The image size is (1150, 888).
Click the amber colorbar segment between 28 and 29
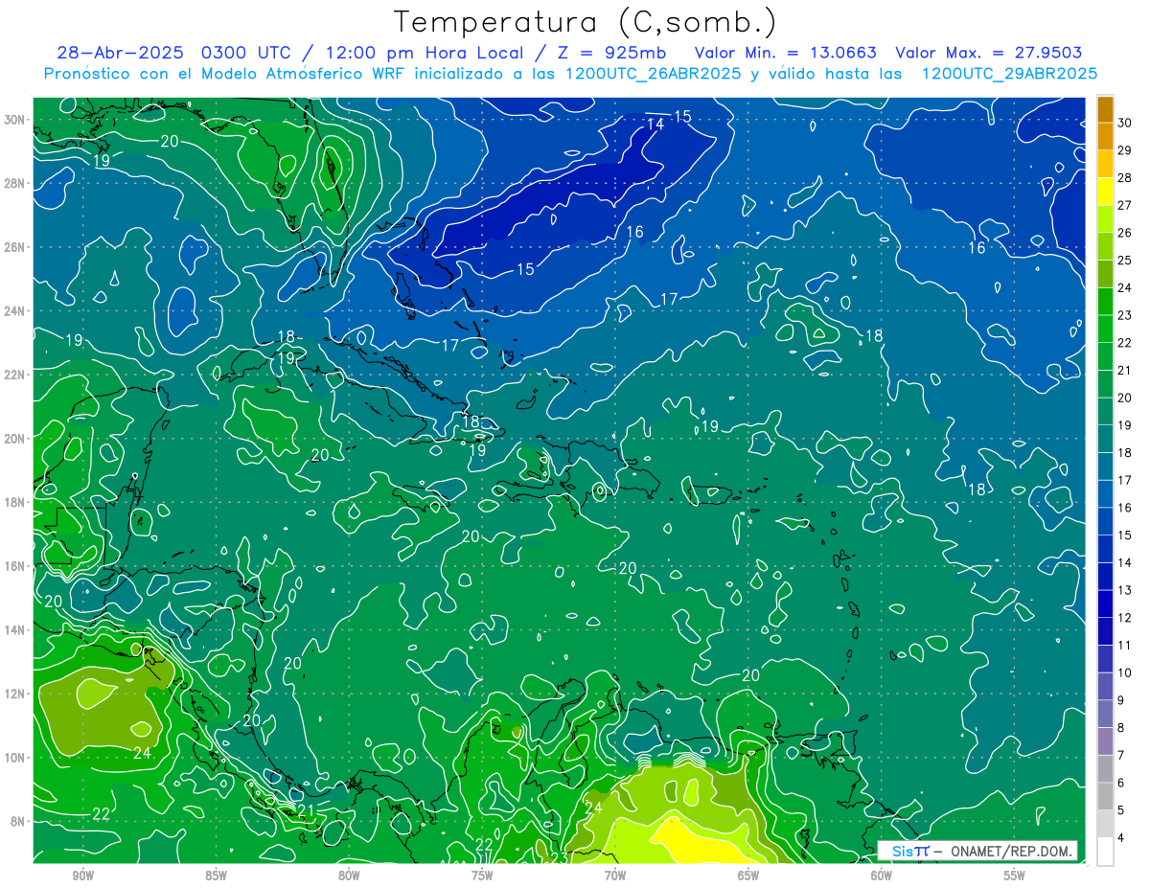[x=1105, y=165]
